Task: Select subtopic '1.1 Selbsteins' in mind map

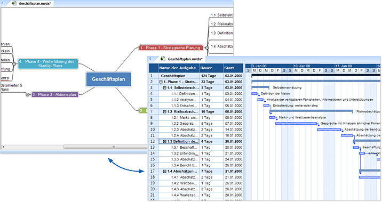Action: coord(222,15)
